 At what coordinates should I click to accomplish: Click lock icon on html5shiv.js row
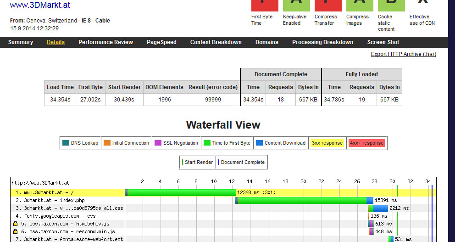click(x=16, y=224)
